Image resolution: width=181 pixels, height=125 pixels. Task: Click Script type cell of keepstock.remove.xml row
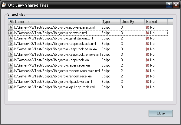[x=106, y=55]
